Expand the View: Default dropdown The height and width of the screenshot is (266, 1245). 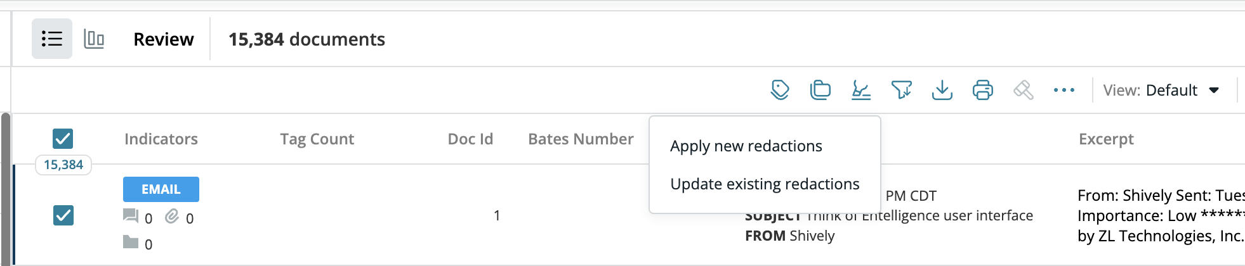click(1161, 90)
